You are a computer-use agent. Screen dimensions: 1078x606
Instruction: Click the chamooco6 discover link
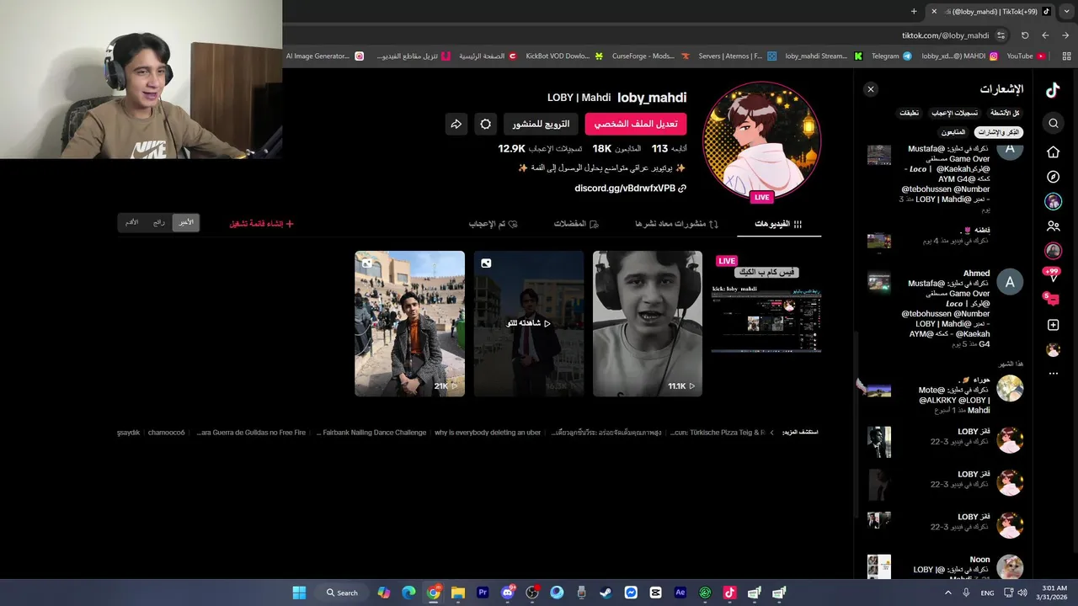[166, 433]
